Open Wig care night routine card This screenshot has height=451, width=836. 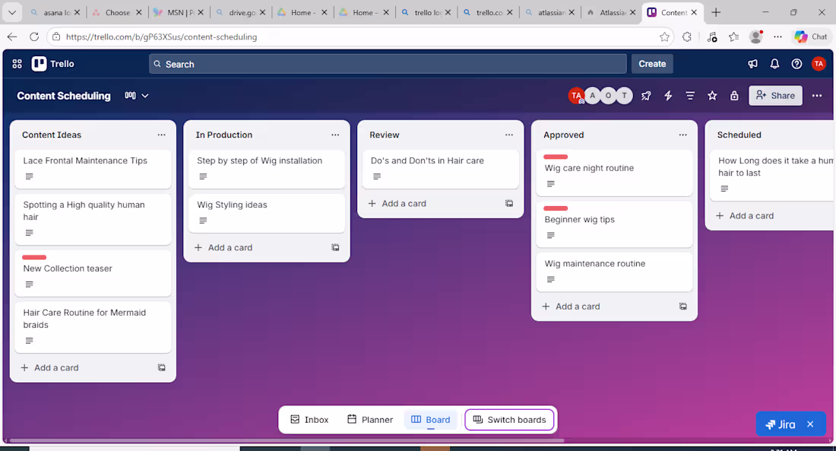point(614,173)
